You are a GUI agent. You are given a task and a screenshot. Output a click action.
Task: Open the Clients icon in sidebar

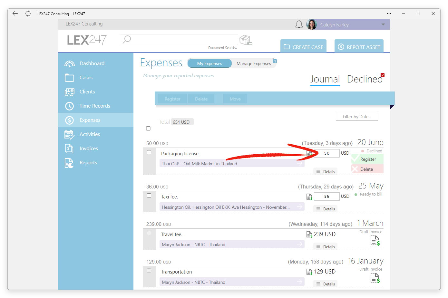coord(69,92)
